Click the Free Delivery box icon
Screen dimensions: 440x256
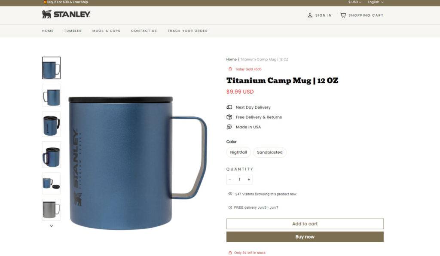pyautogui.click(x=229, y=117)
